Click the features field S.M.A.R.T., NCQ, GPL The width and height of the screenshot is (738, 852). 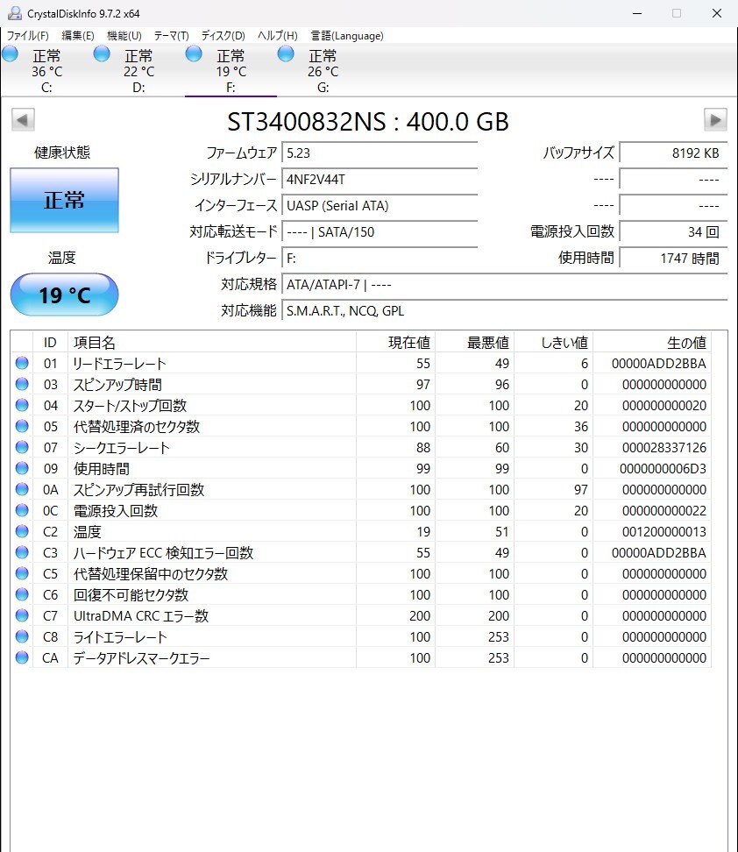[x=504, y=311]
